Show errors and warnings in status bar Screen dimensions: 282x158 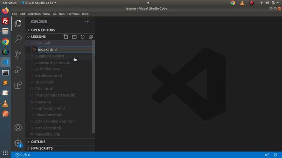23,155
